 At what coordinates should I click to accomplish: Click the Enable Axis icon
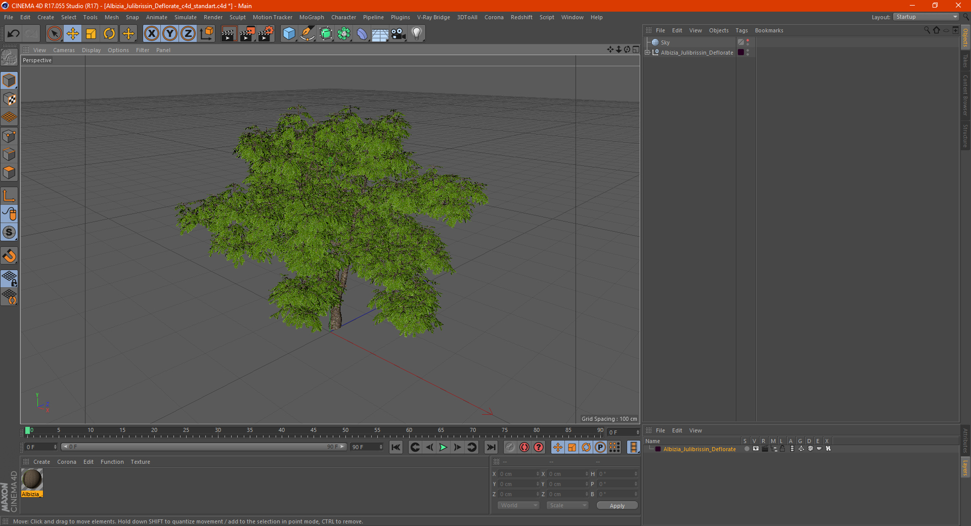click(10, 196)
